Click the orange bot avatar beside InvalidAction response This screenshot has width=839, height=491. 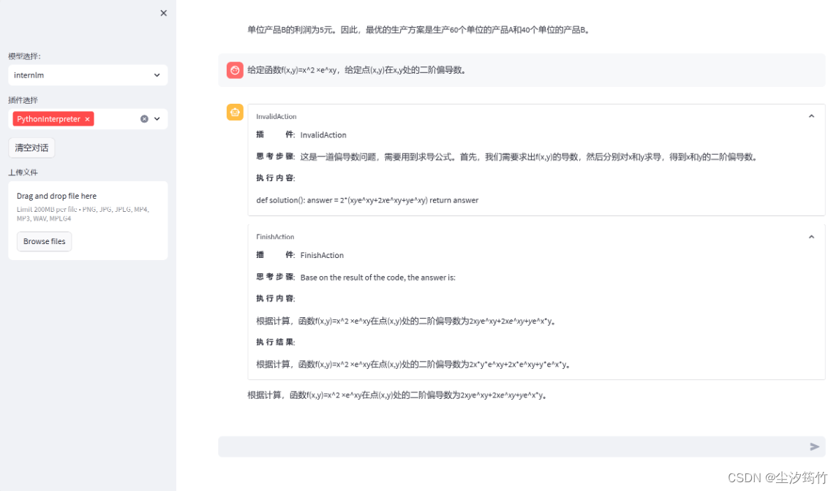235,112
